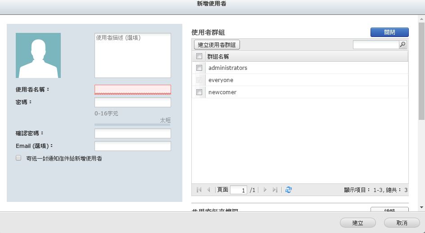The image size is (425, 233).
Task: Enable sending notification email to new user
Action: point(18,158)
